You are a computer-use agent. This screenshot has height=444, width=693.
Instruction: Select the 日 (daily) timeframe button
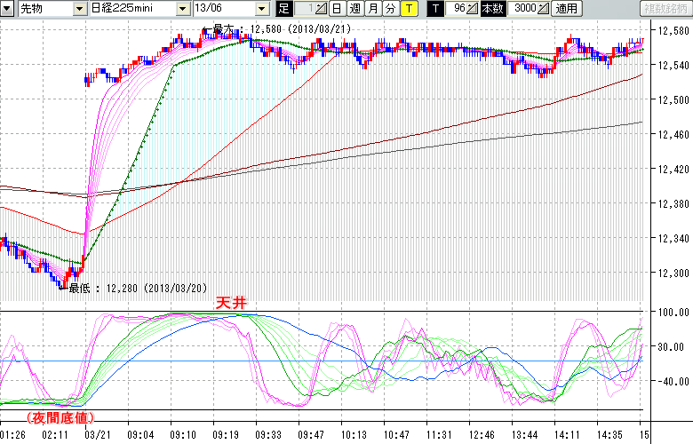(x=337, y=9)
